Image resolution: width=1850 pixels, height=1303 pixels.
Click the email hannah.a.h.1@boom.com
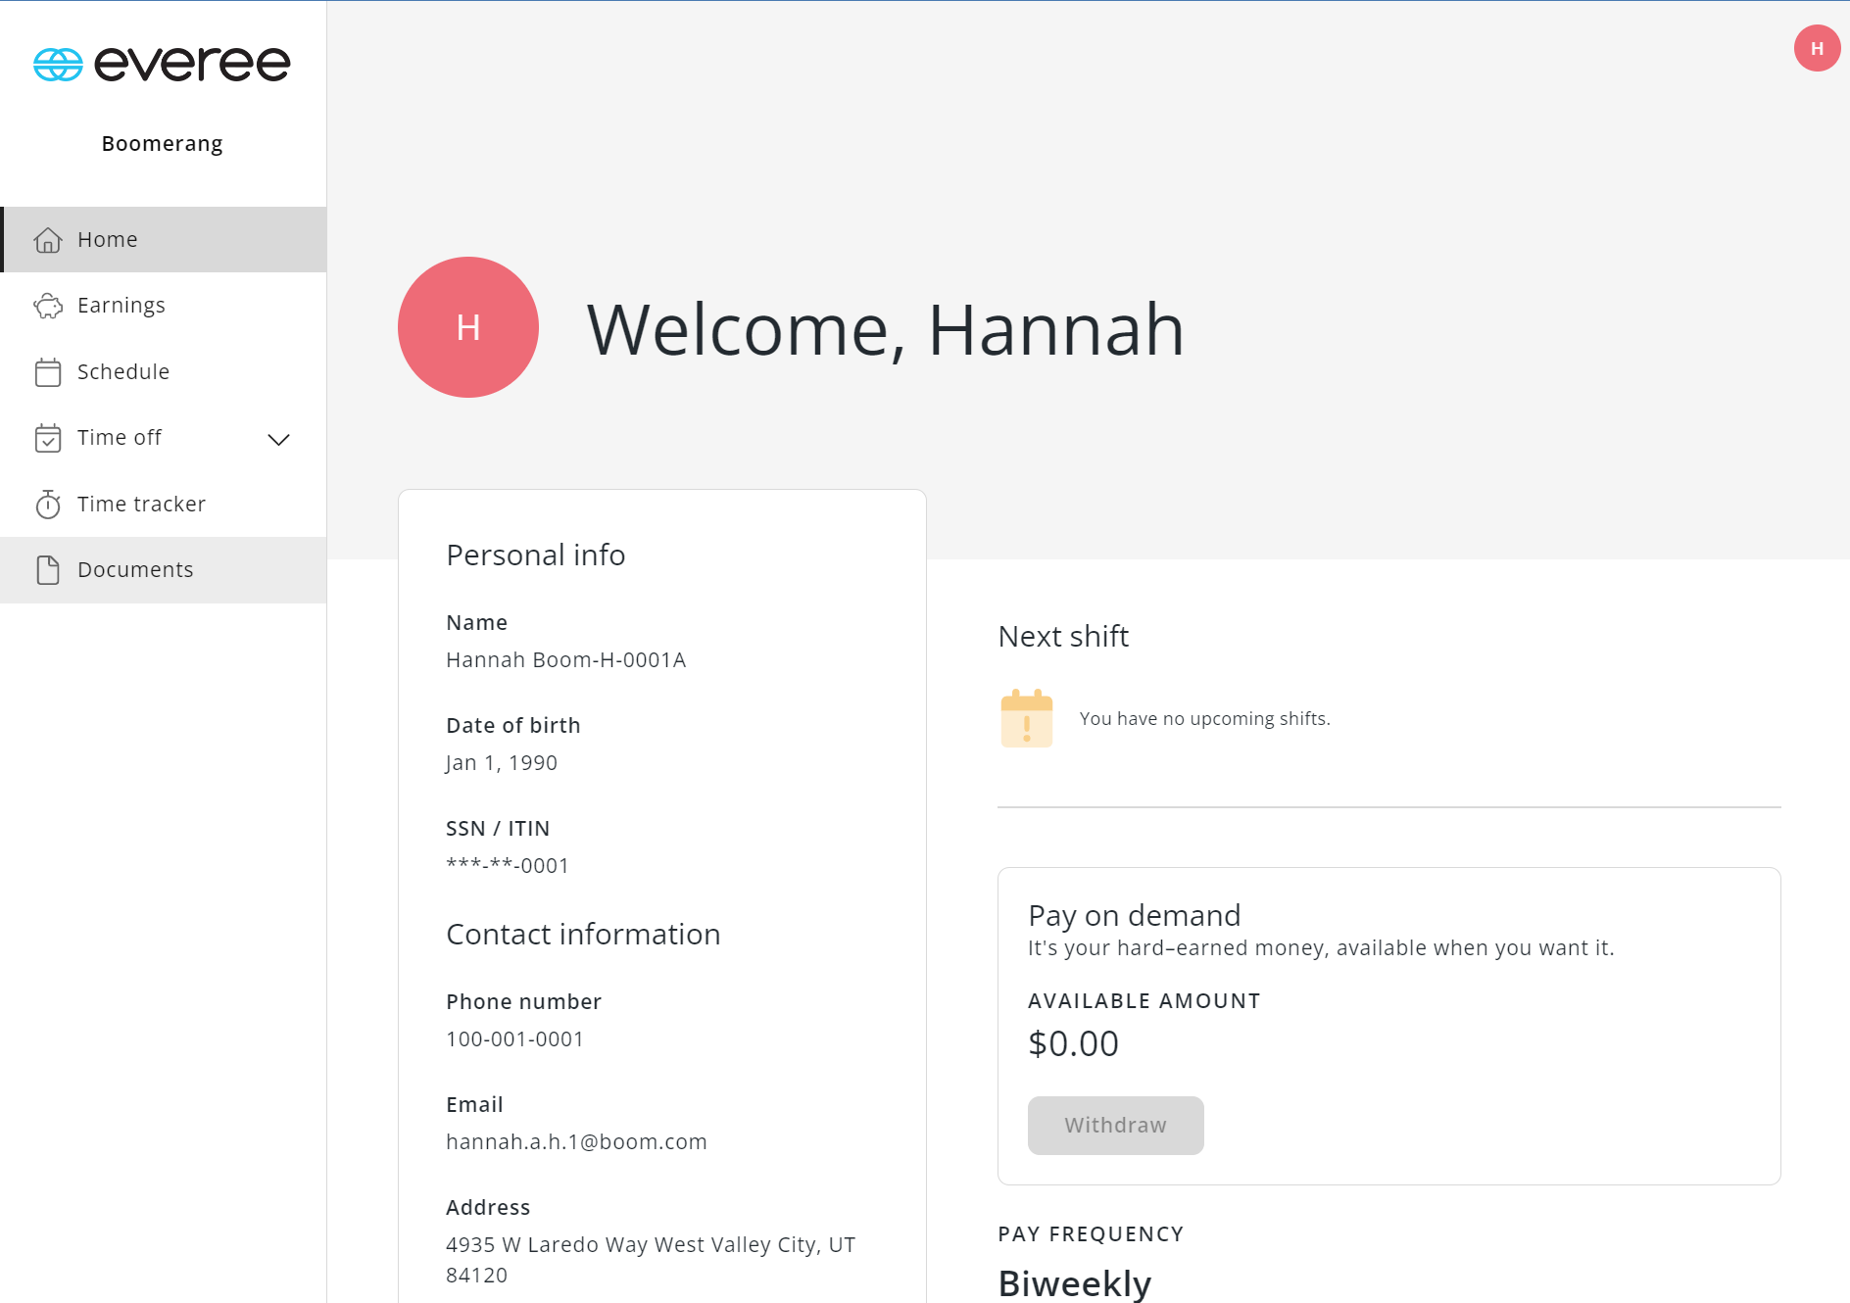click(576, 1142)
